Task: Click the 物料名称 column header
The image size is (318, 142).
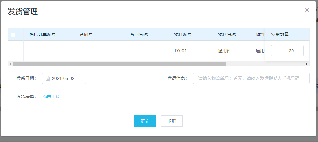Action: [227, 34]
